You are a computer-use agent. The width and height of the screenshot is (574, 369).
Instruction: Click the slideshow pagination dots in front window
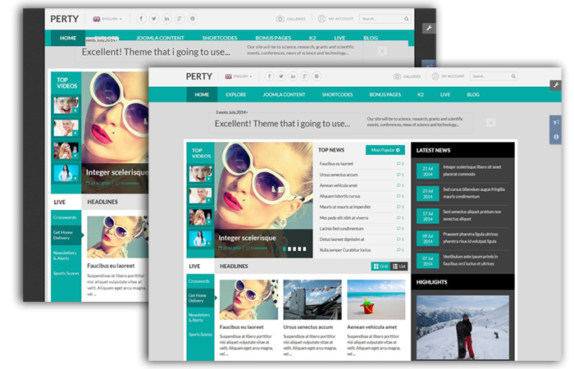[x=295, y=248]
